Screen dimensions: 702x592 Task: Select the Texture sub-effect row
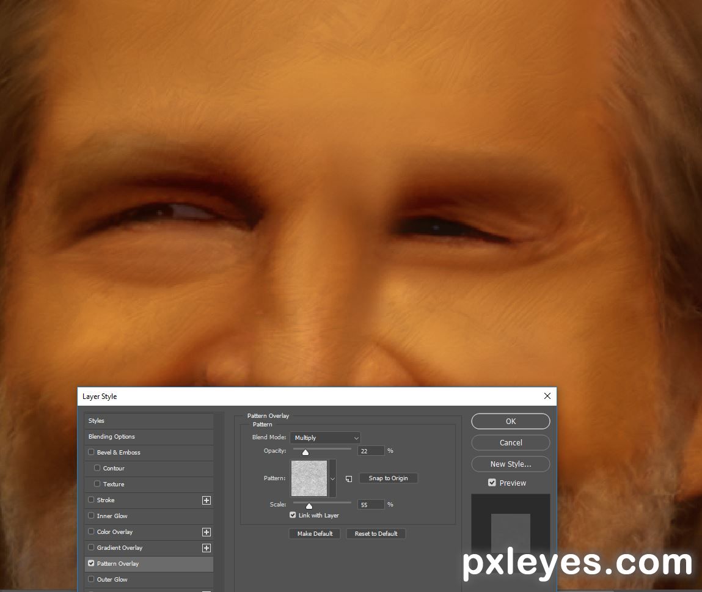(x=149, y=484)
